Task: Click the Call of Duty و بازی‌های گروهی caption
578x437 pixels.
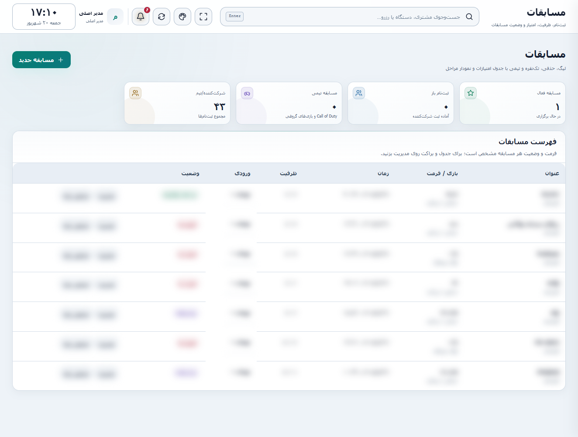Action: tap(311, 116)
